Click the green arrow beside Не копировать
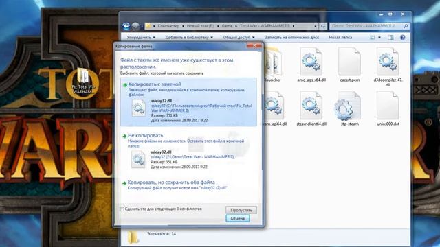 click(x=124, y=136)
